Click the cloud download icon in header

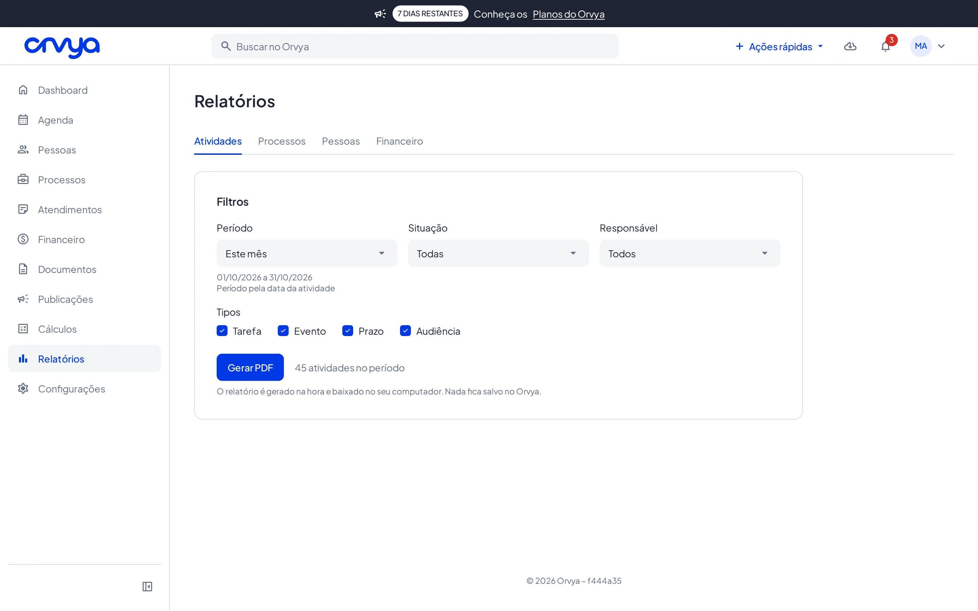coord(850,47)
